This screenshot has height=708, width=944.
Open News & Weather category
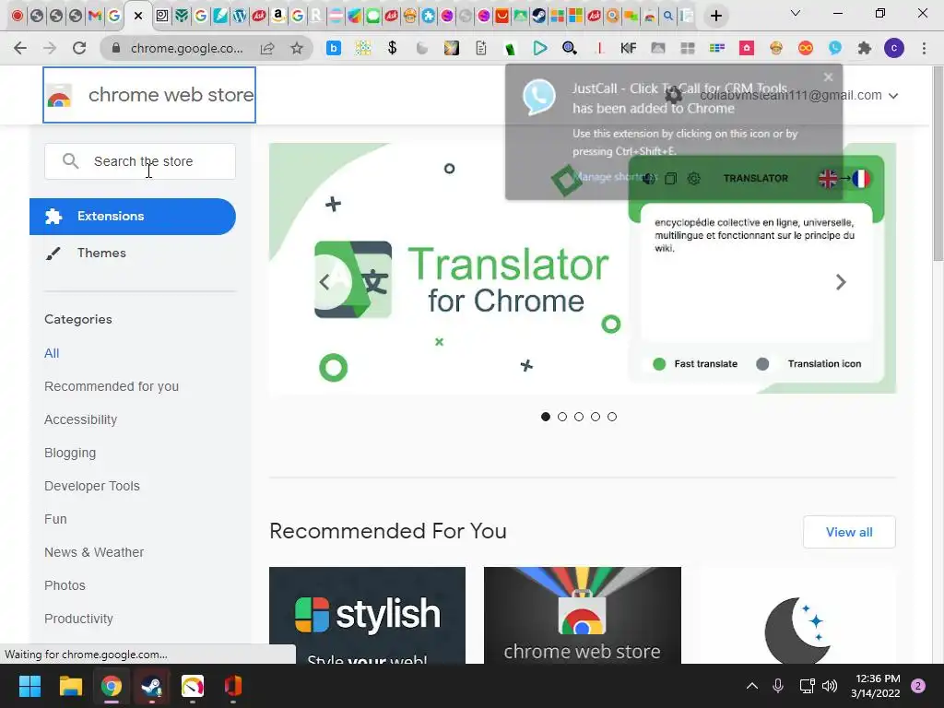[94, 552]
